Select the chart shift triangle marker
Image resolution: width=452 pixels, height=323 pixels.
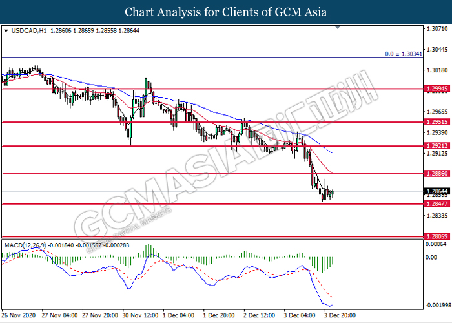pyautogui.click(x=338, y=27)
